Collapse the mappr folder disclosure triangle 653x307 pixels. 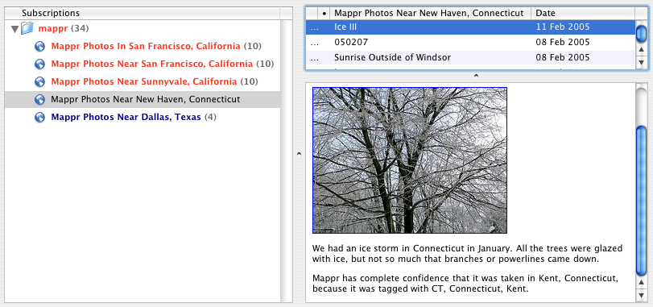[15, 29]
